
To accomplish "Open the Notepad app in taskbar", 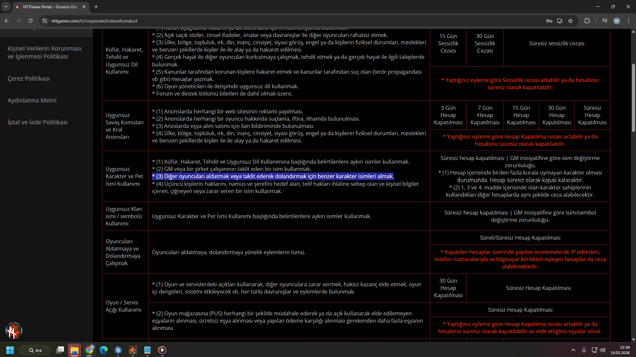I will click(x=147, y=350).
